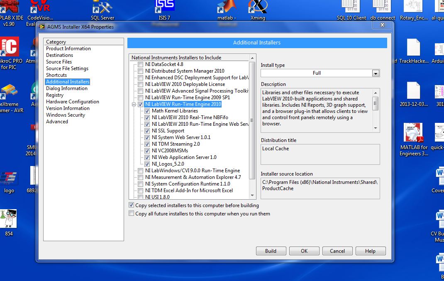
Task: Check NI LabWindows/CVI 9.0.0 Run-Time Engine
Action: [x=140, y=171]
